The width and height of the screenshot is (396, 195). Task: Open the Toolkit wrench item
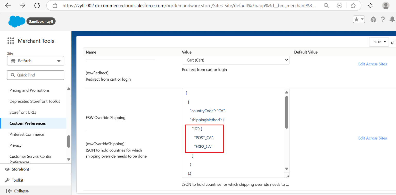[14, 180]
